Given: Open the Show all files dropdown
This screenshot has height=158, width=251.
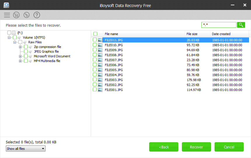Looking at the screenshot, I should [x=26, y=149].
